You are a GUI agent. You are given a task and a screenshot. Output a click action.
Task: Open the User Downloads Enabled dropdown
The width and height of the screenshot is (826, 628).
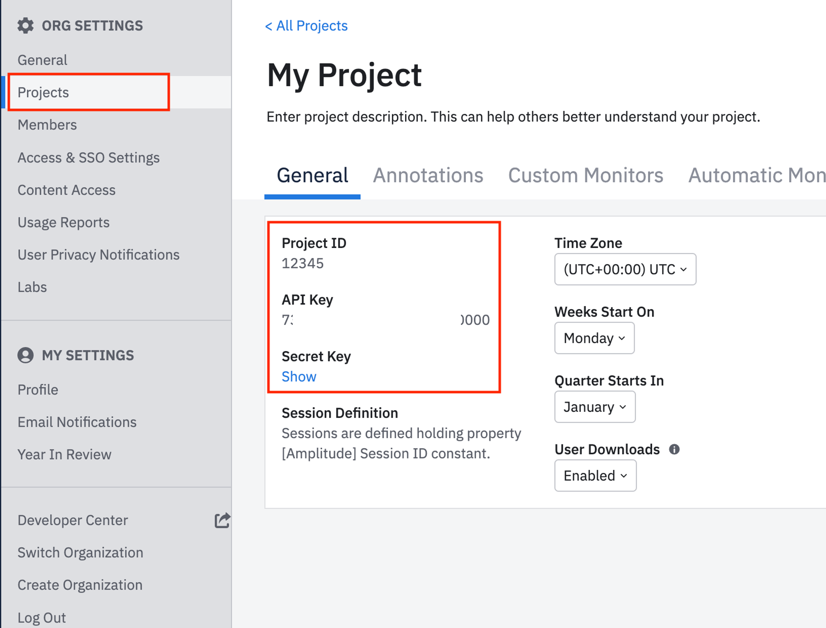pyautogui.click(x=595, y=476)
